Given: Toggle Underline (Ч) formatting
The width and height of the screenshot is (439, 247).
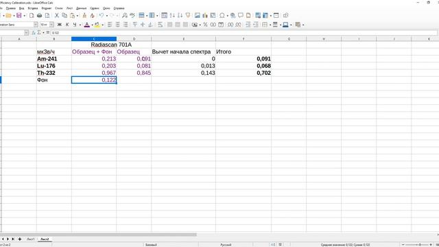Looking at the screenshot, I should tap(75, 25).
